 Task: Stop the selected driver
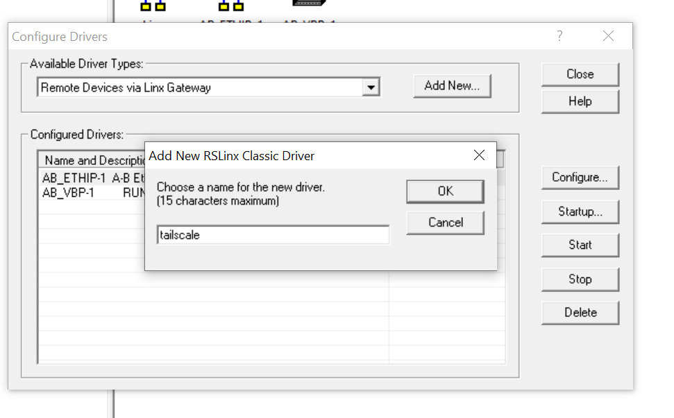pos(580,279)
